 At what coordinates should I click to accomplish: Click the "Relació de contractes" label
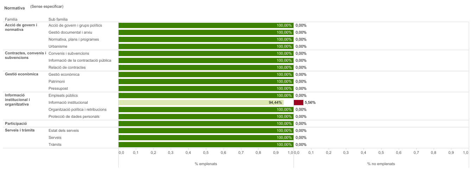pos(67,67)
